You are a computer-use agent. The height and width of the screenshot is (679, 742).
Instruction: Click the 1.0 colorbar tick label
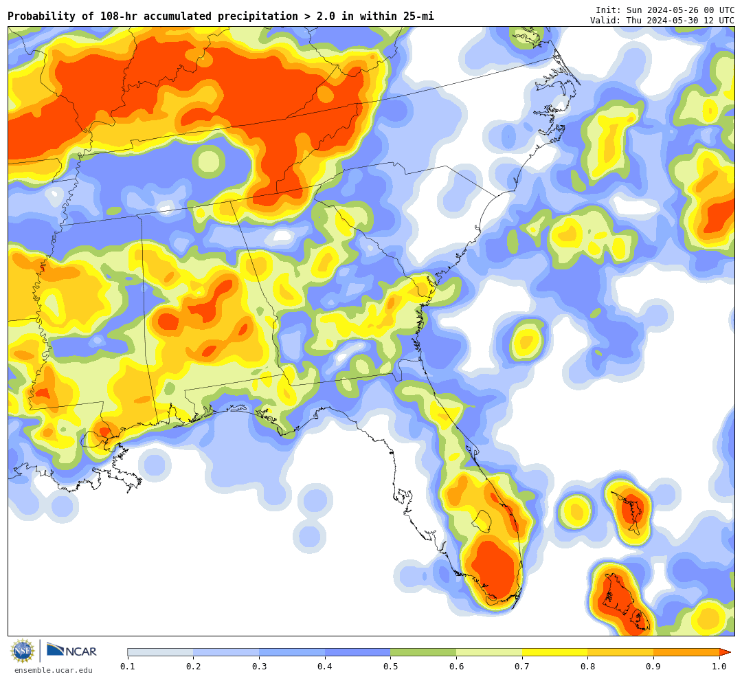[x=720, y=667]
